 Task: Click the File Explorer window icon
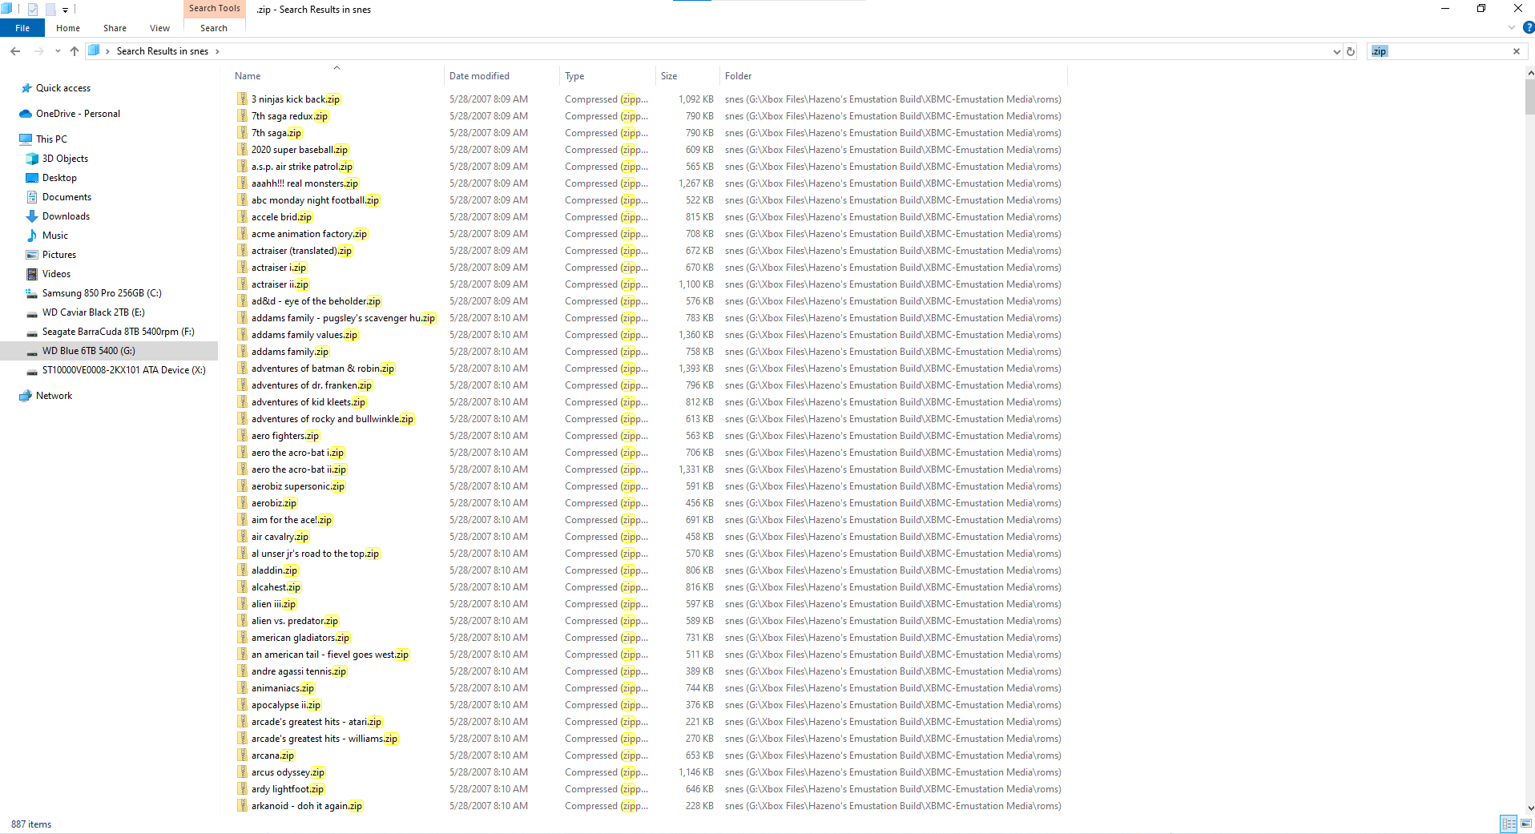7,9
